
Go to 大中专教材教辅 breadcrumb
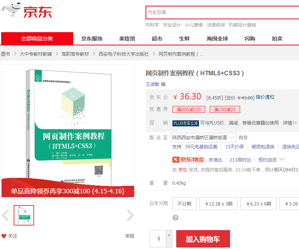click(x=36, y=54)
